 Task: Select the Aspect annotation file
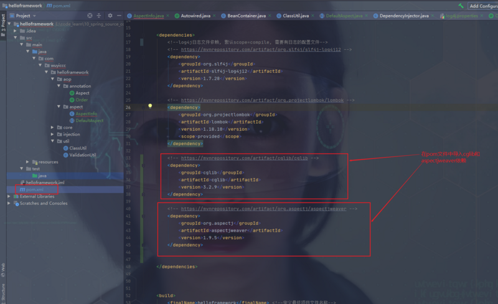click(x=80, y=93)
